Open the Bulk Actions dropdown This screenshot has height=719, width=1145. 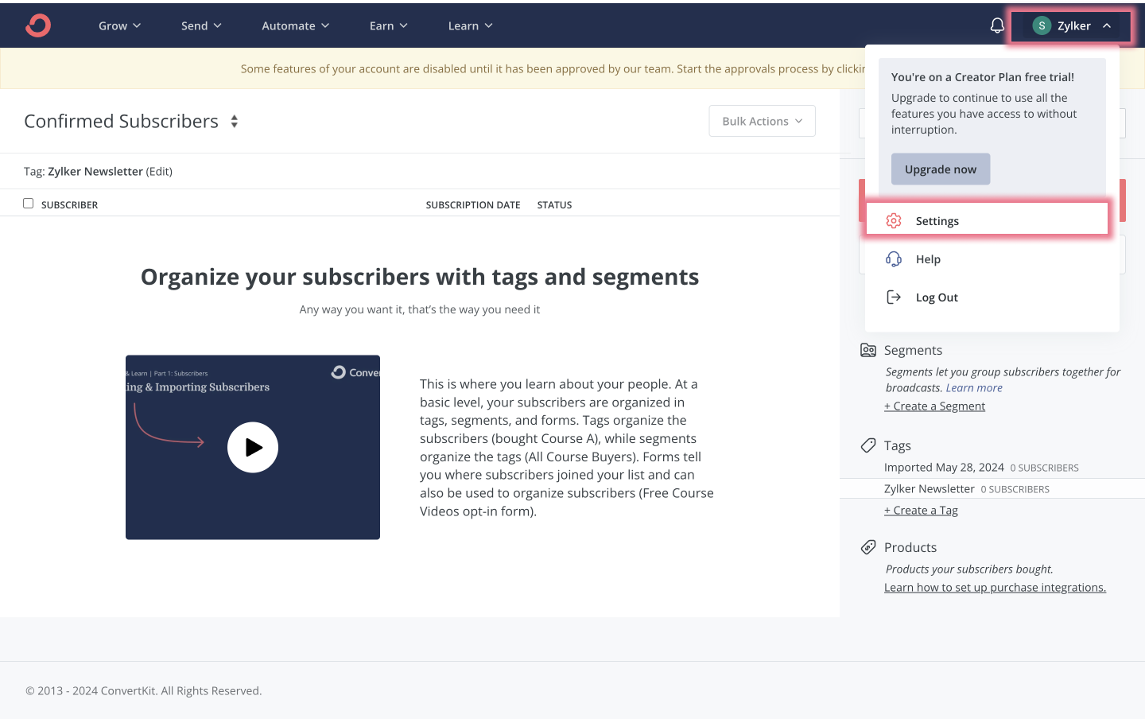click(763, 121)
